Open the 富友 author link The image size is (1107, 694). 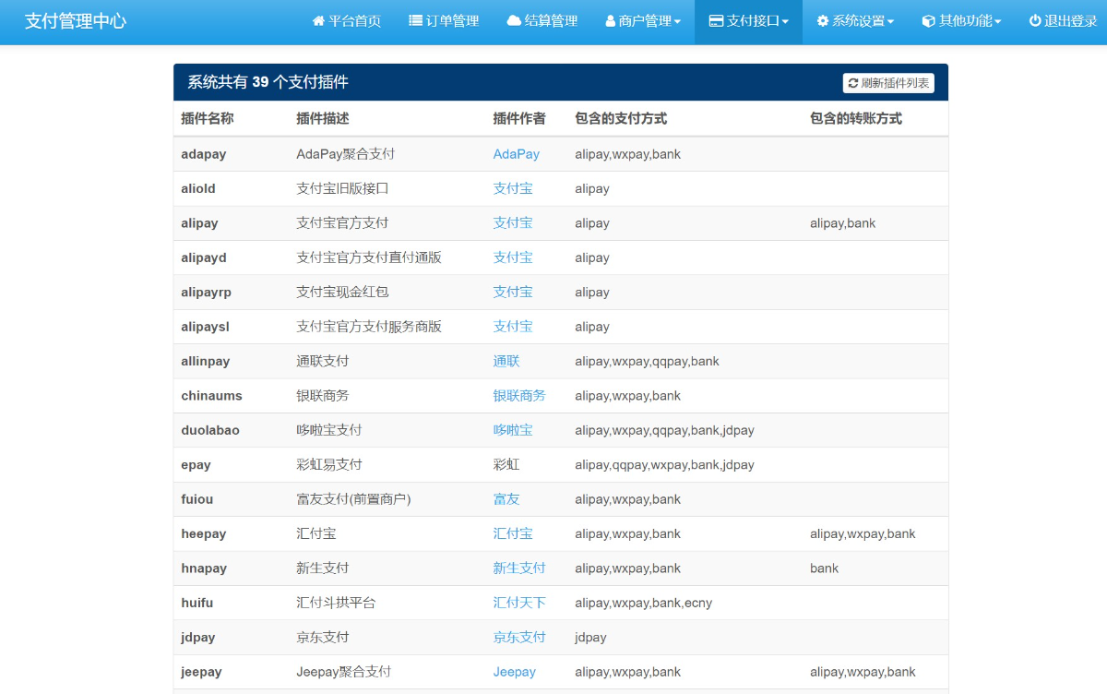[506, 499]
